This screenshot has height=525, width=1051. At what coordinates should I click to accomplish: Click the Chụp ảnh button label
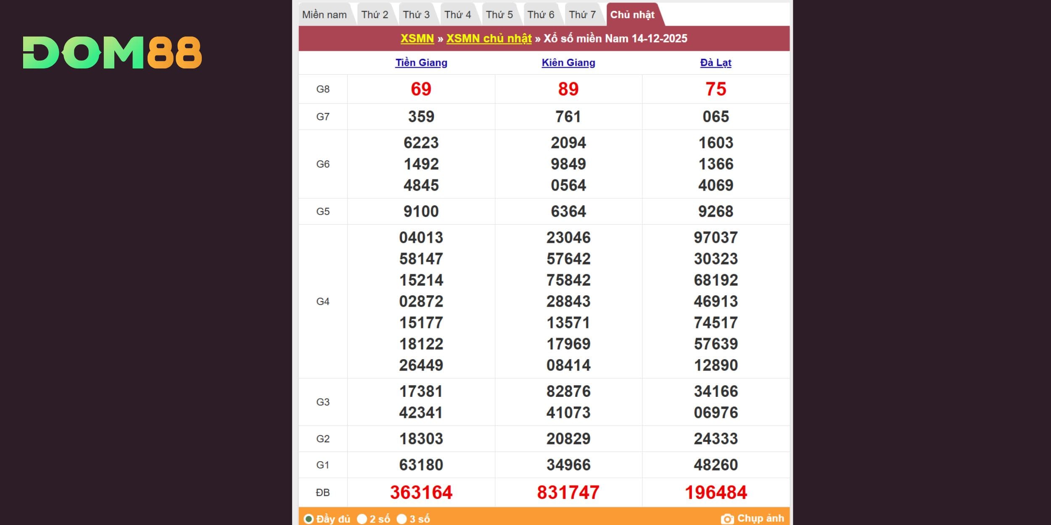tap(760, 518)
